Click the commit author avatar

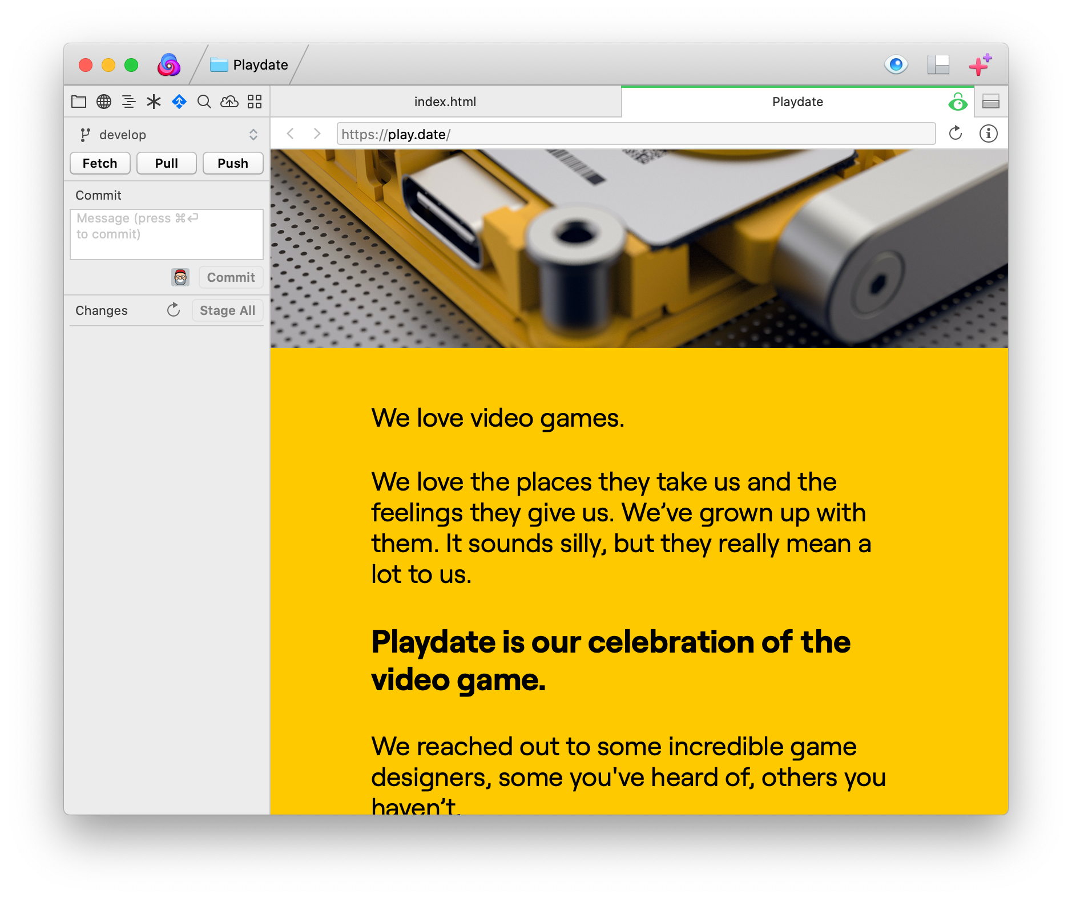point(180,277)
